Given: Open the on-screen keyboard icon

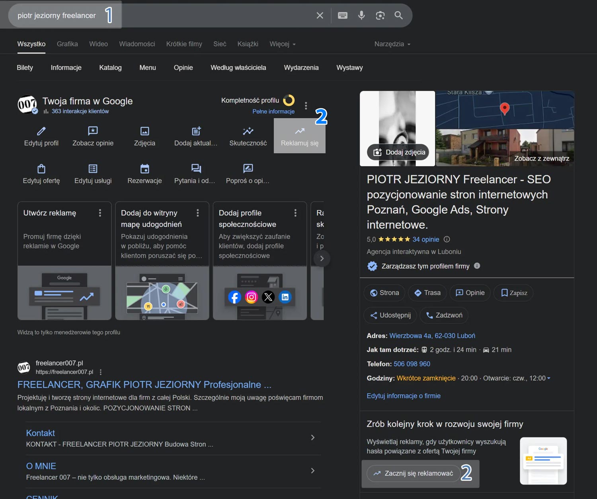Looking at the screenshot, I should pyautogui.click(x=343, y=16).
